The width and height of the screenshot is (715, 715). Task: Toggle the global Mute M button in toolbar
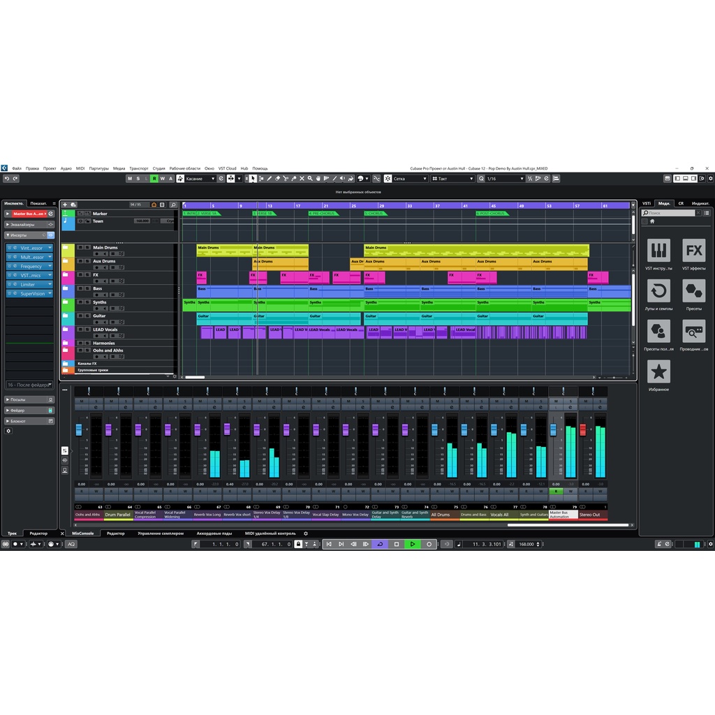click(x=129, y=179)
